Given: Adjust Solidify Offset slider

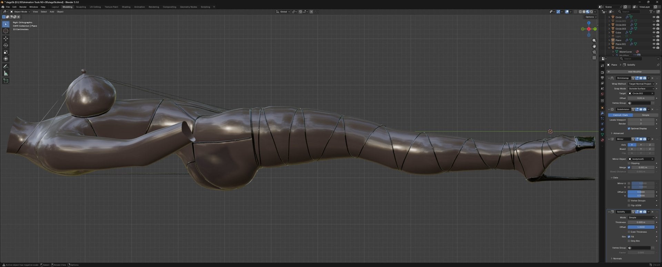Looking at the screenshot, I should pos(641,227).
